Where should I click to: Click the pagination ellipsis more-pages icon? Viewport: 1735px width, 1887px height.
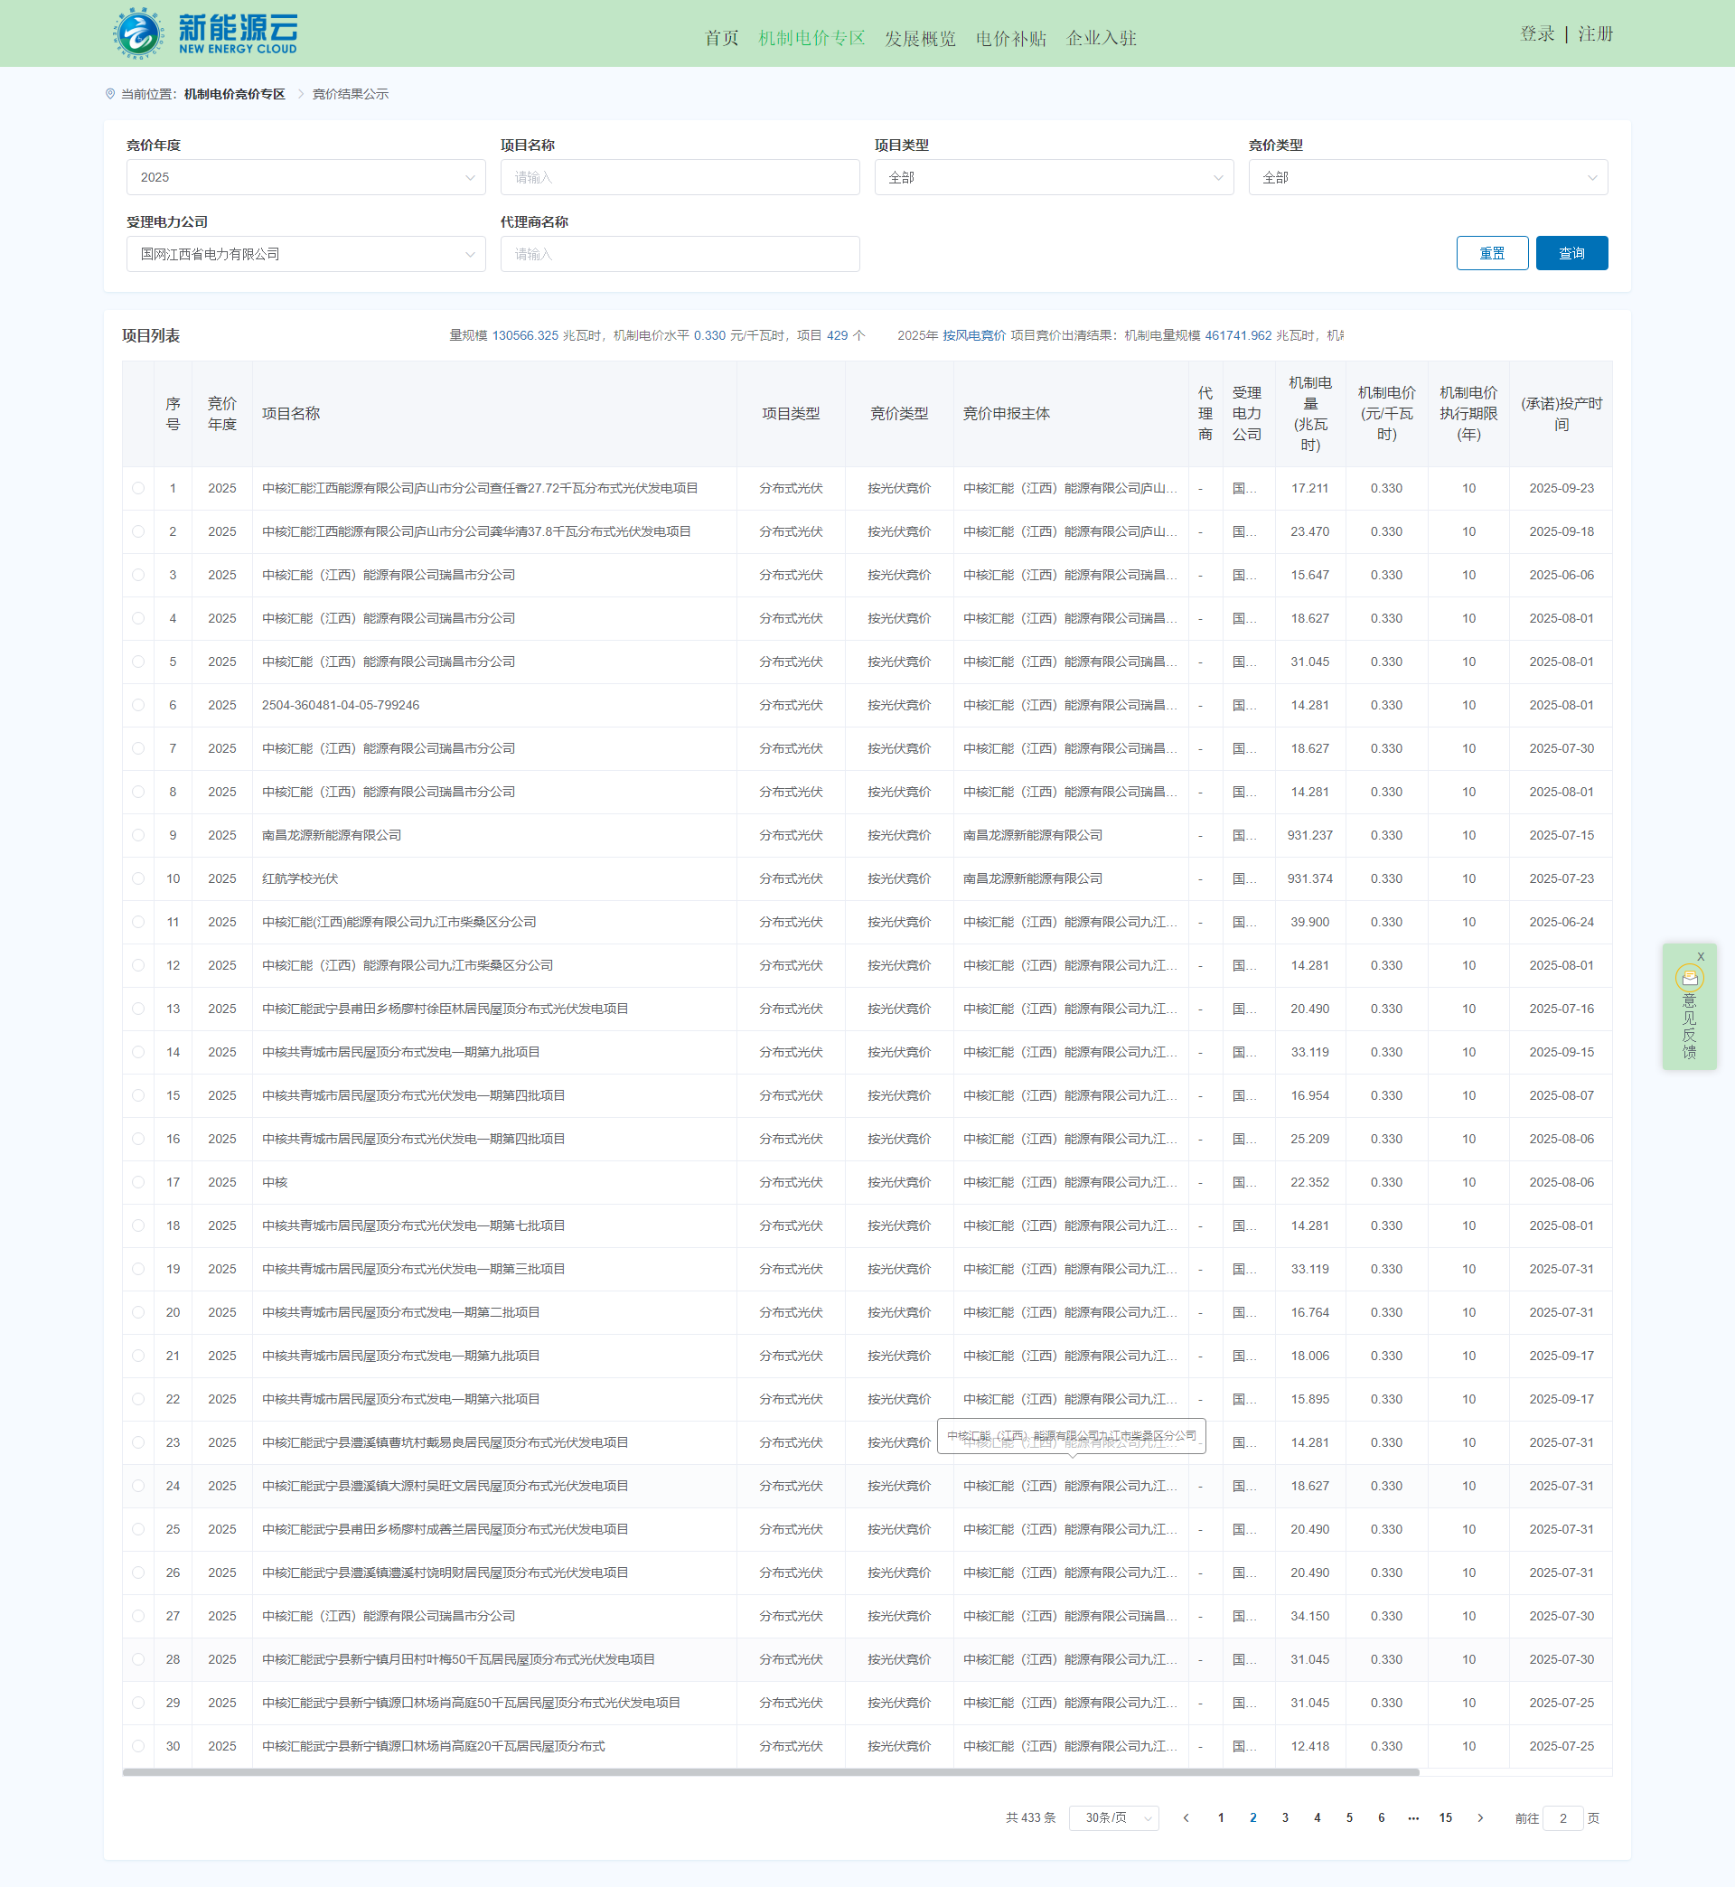(x=1413, y=1818)
